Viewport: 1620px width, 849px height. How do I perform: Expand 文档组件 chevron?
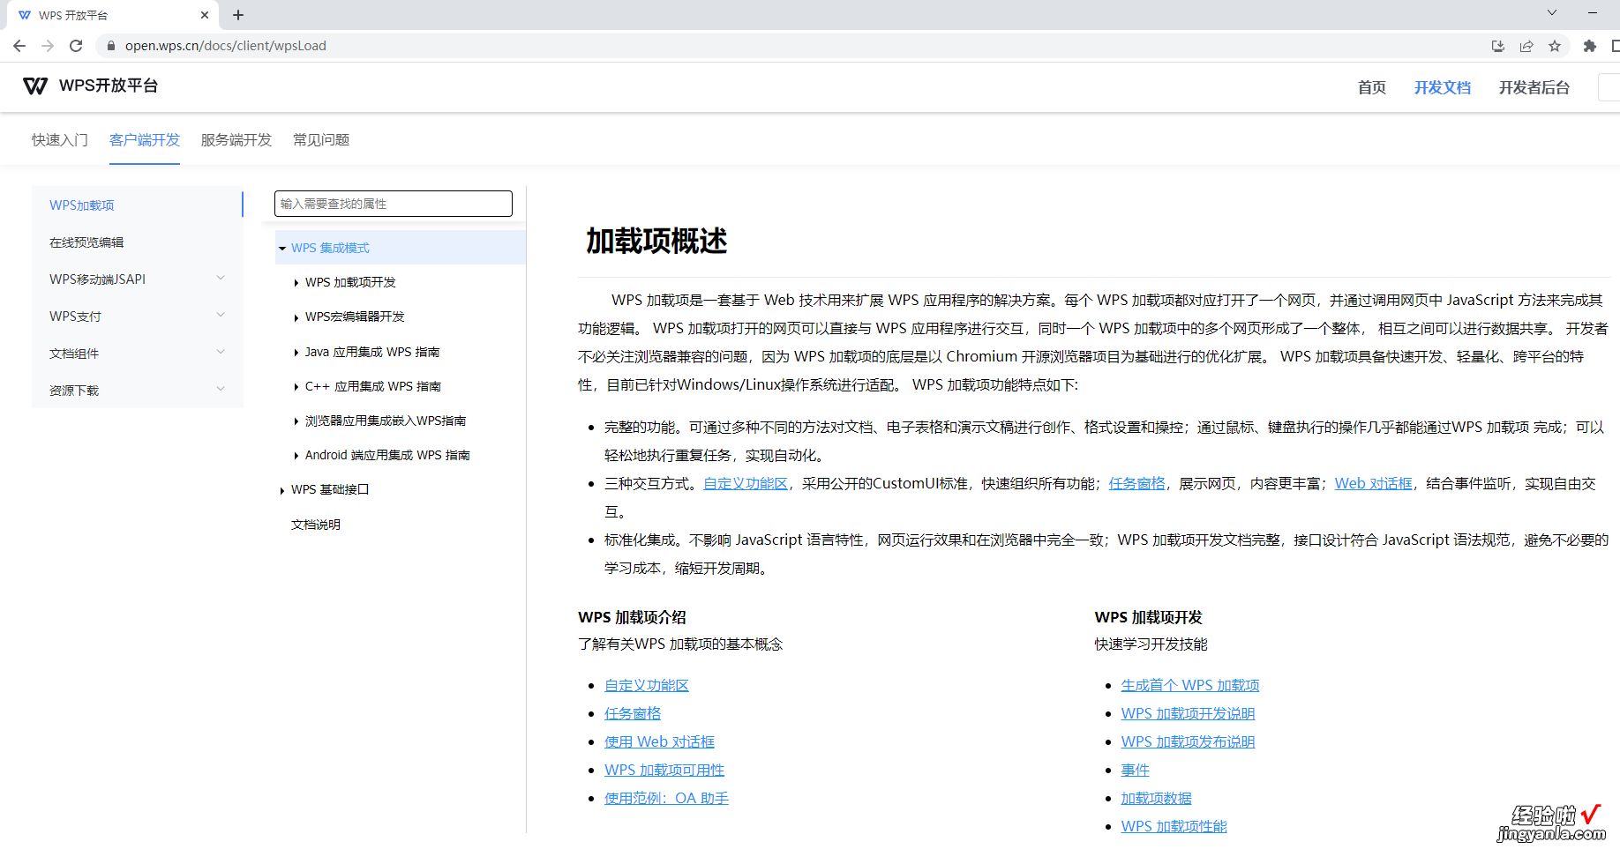coord(221,352)
